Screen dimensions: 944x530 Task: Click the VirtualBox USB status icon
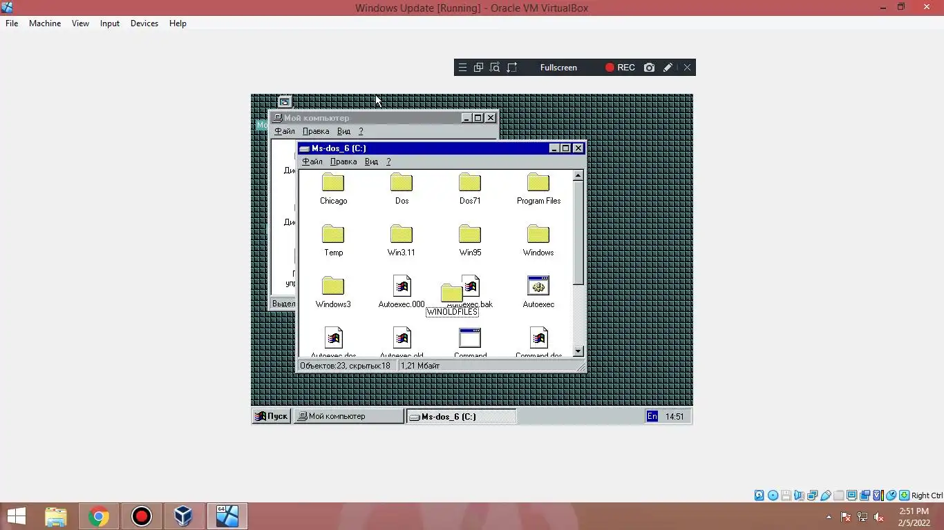point(826,495)
